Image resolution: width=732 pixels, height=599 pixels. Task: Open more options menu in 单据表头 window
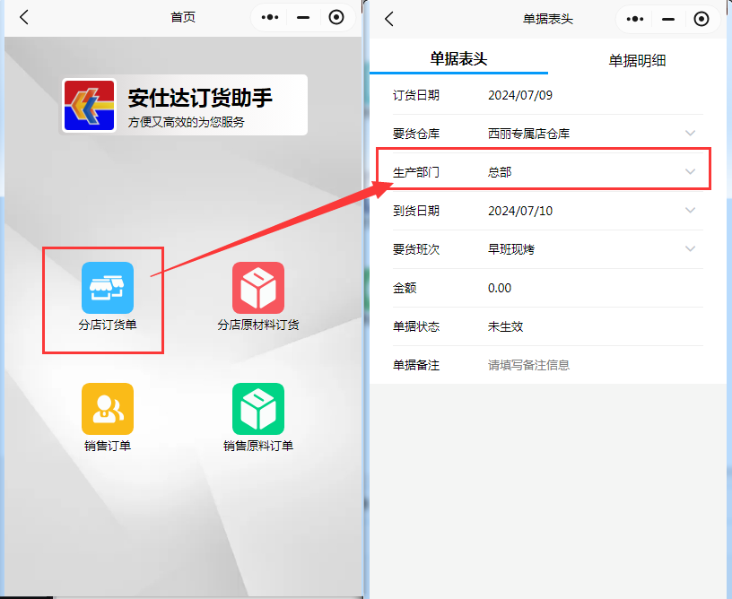pyautogui.click(x=635, y=19)
